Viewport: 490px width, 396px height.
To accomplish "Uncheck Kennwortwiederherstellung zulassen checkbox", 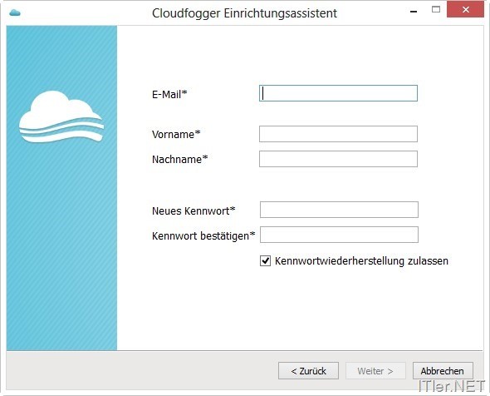I will click(x=265, y=260).
